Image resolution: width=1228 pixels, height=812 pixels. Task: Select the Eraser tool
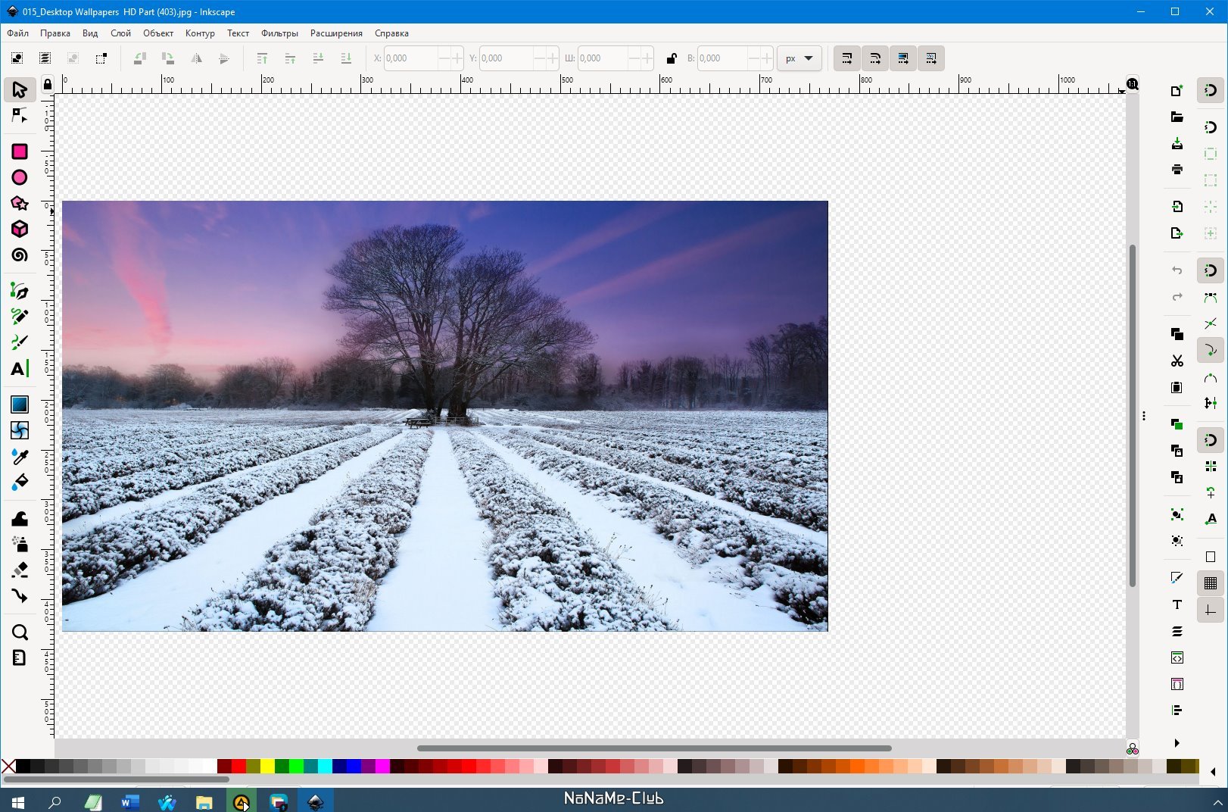pos(20,570)
